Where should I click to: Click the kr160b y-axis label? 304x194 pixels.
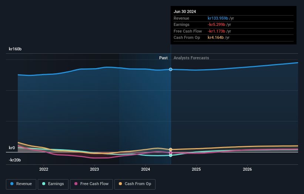click(x=15, y=49)
